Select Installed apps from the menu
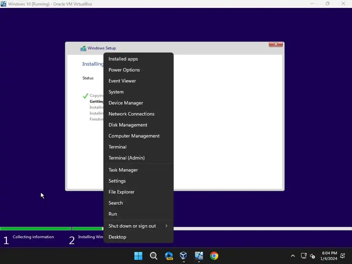Viewport: 352px width, 264px height. pyautogui.click(x=139, y=59)
